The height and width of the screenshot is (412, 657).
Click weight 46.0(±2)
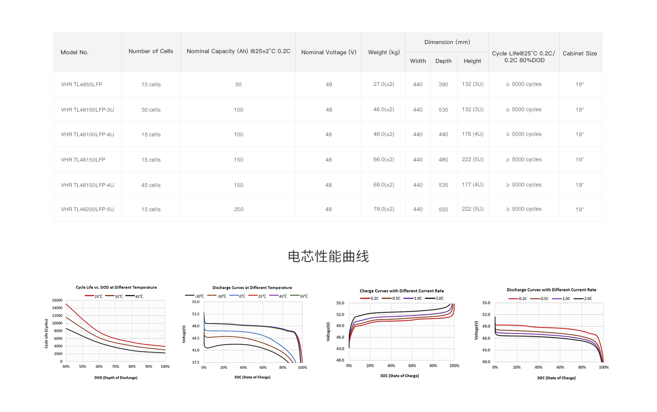(383, 109)
